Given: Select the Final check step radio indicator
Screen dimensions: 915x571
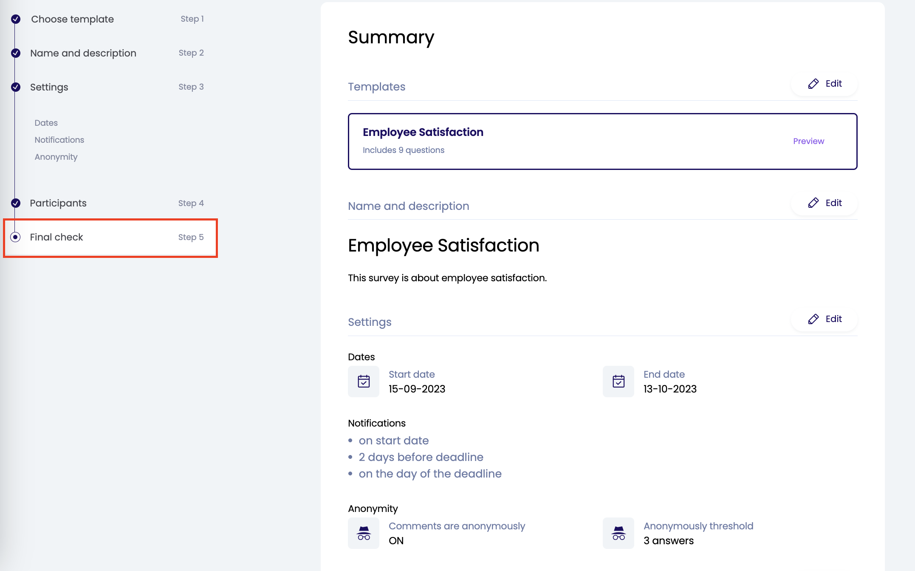Looking at the screenshot, I should tap(16, 237).
